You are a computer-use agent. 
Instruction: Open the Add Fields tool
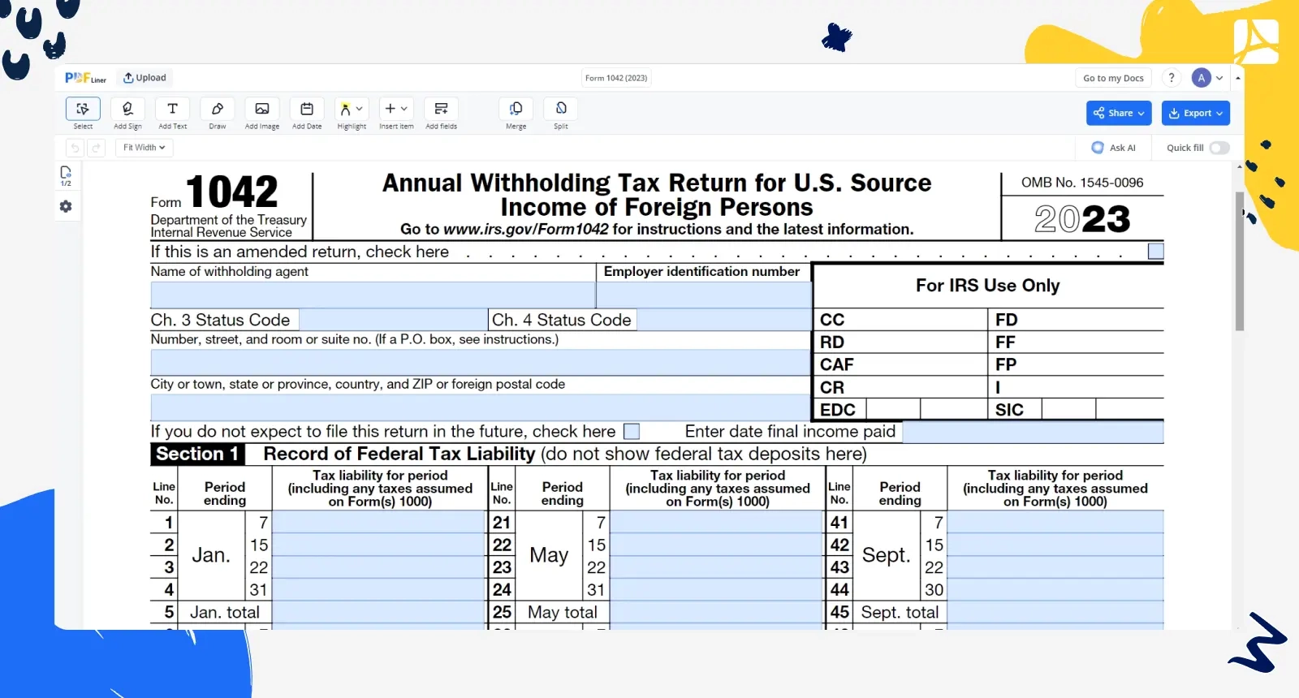pyautogui.click(x=441, y=109)
